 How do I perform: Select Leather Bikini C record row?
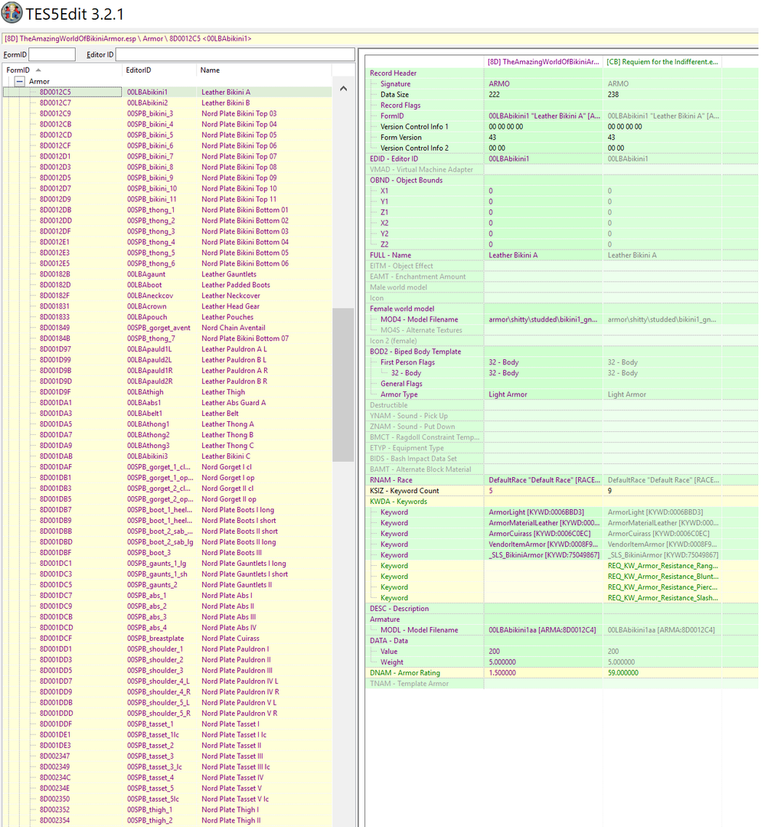167,456
